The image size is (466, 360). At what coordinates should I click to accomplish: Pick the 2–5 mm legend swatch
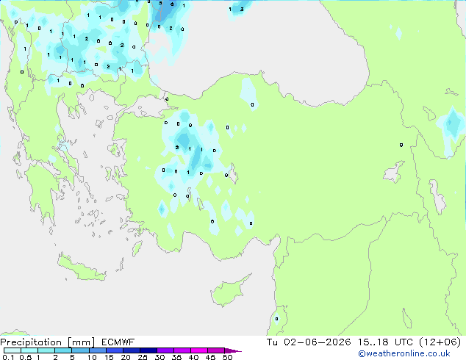(63, 350)
